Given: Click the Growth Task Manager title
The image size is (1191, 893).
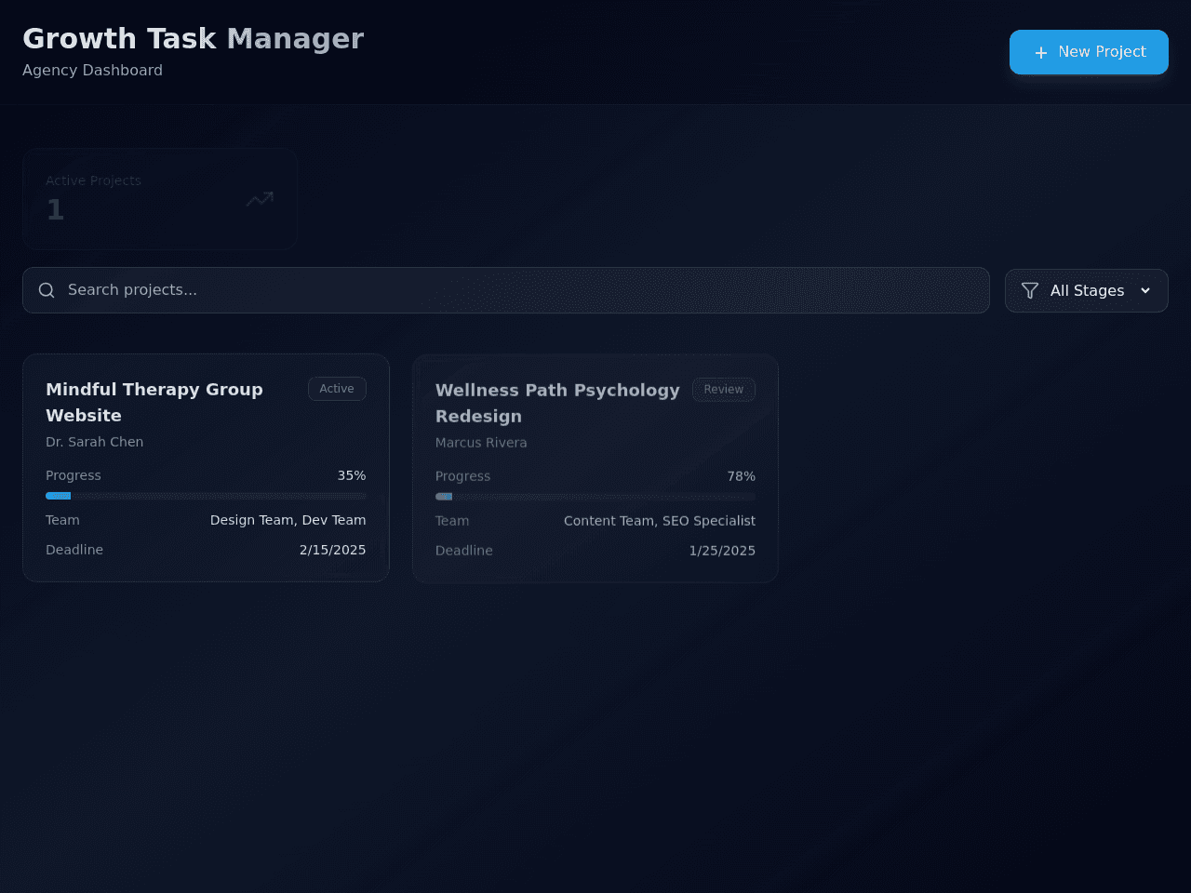Looking at the screenshot, I should point(194,38).
